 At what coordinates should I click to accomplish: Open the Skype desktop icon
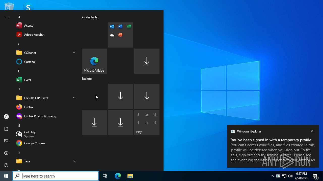pos(28,6)
